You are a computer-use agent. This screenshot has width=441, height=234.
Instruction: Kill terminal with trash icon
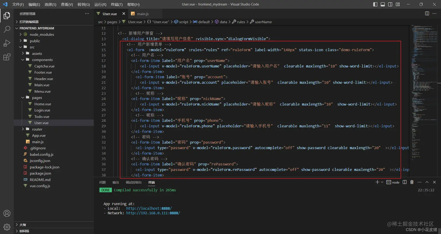(412, 182)
